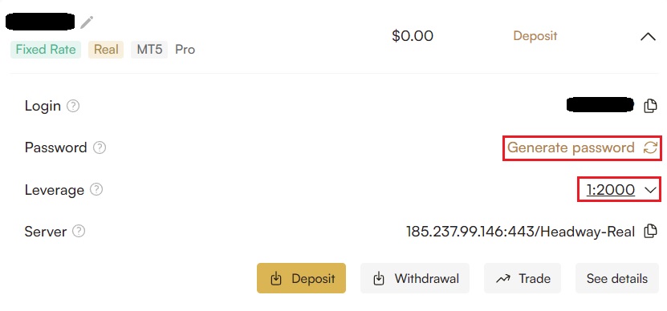667x311 pixels.
Task: Click the Generate password link
Action: tap(571, 147)
